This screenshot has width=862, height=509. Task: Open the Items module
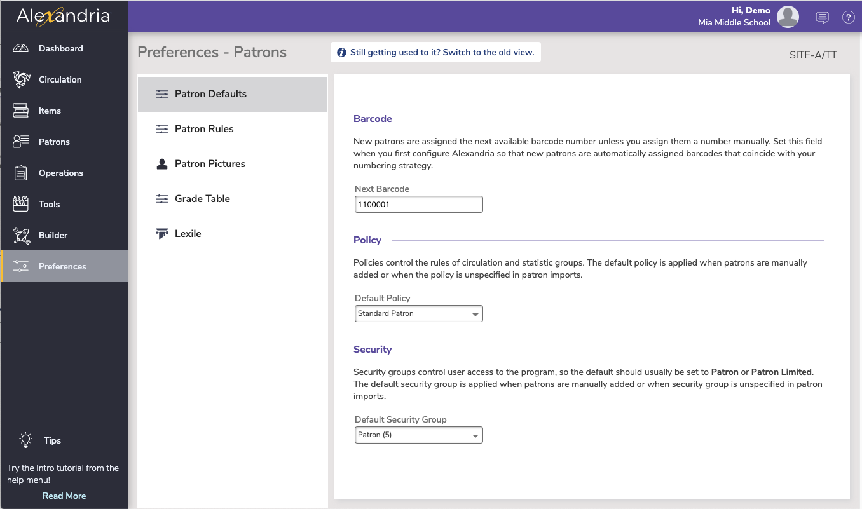(x=51, y=111)
